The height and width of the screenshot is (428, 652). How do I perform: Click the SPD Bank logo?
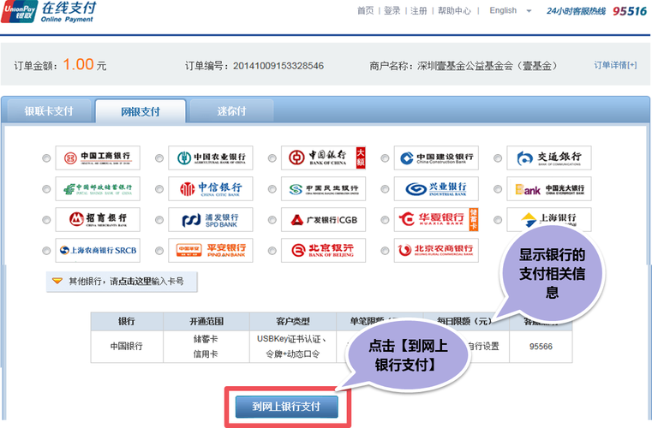pyautogui.click(x=211, y=219)
